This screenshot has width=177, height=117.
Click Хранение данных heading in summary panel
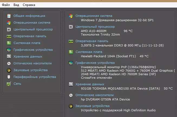click(x=90, y=84)
